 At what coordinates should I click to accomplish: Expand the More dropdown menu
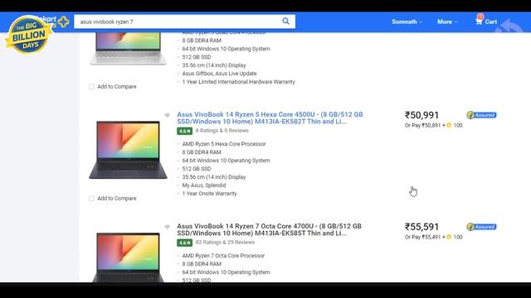(447, 22)
